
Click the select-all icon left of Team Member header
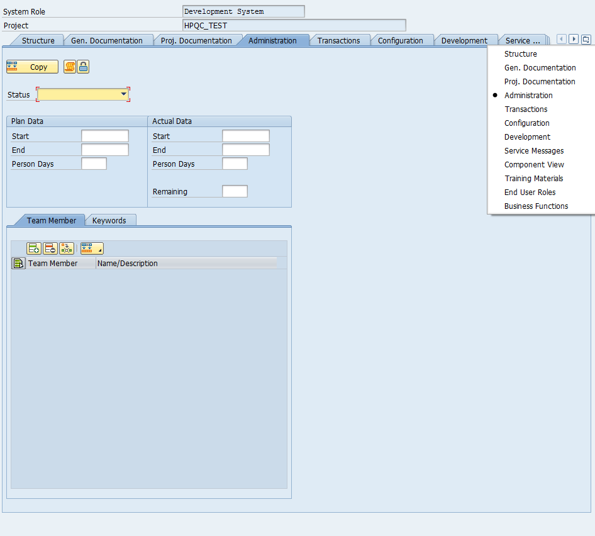[18, 263]
